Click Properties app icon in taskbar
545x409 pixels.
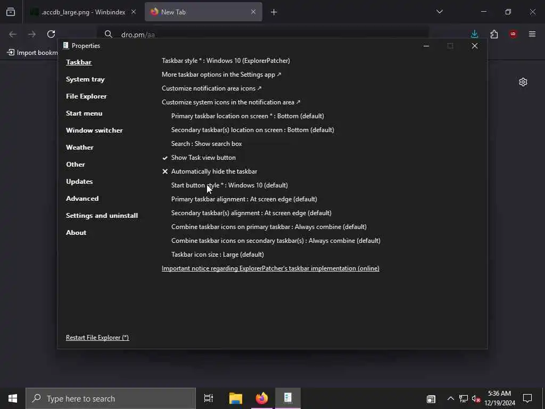click(x=288, y=398)
